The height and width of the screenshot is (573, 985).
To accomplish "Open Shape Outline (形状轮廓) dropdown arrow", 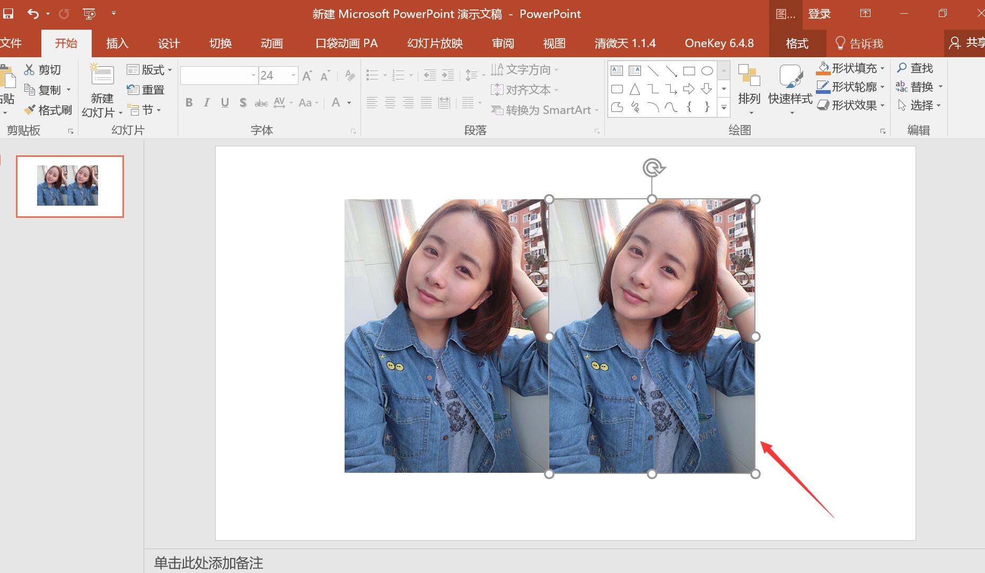I will click(882, 87).
